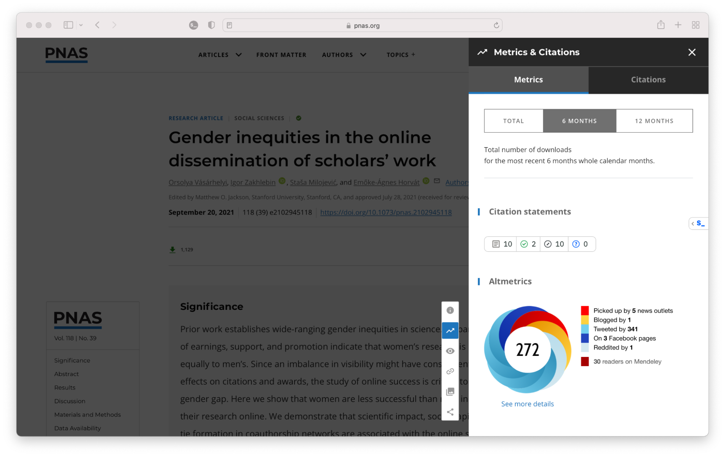Click the Safari reload page icon

point(496,25)
